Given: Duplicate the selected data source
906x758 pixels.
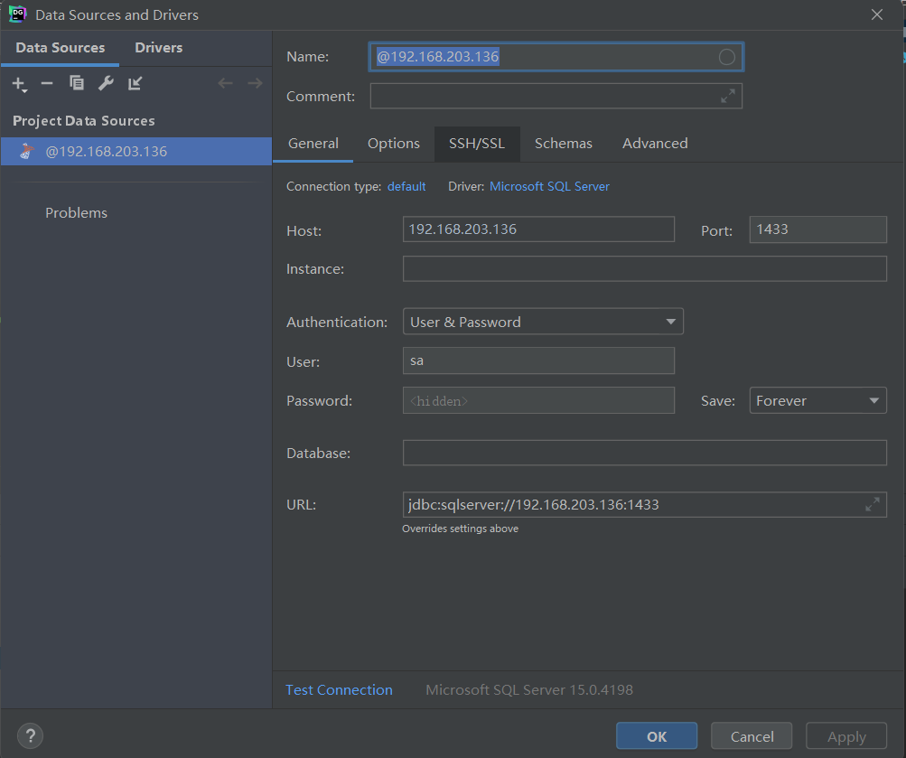Looking at the screenshot, I should tap(76, 83).
